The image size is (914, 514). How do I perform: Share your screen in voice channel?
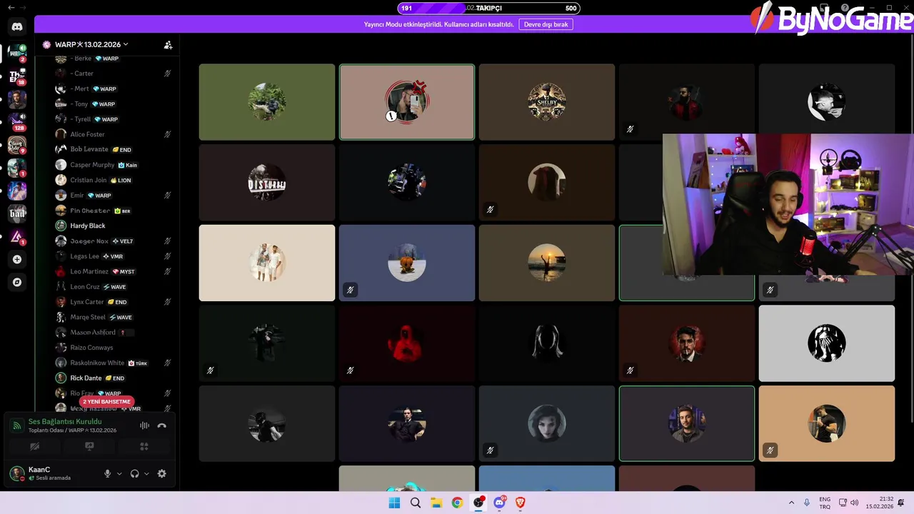click(x=89, y=446)
